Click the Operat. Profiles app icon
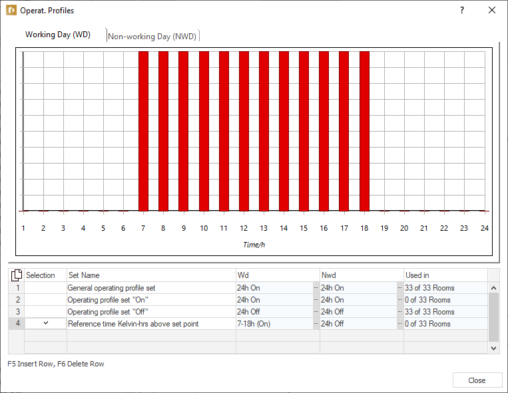Image resolution: width=508 pixels, height=393 pixels. (11, 11)
